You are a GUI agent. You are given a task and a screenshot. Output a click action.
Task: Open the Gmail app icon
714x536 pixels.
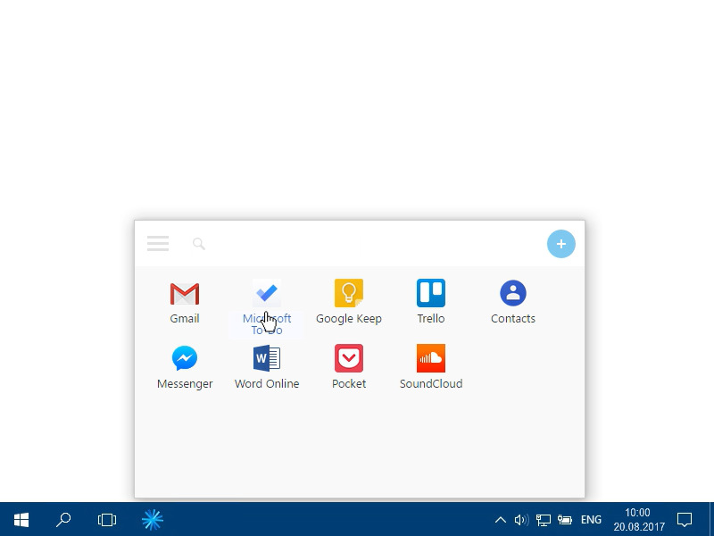click(185, 294)
